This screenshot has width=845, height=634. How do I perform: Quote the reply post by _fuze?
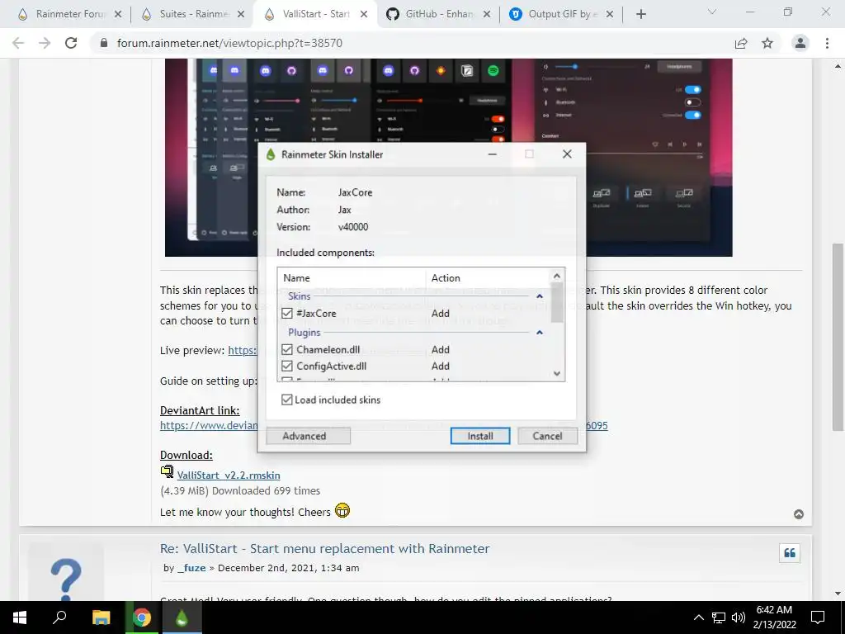pos(790,552)
